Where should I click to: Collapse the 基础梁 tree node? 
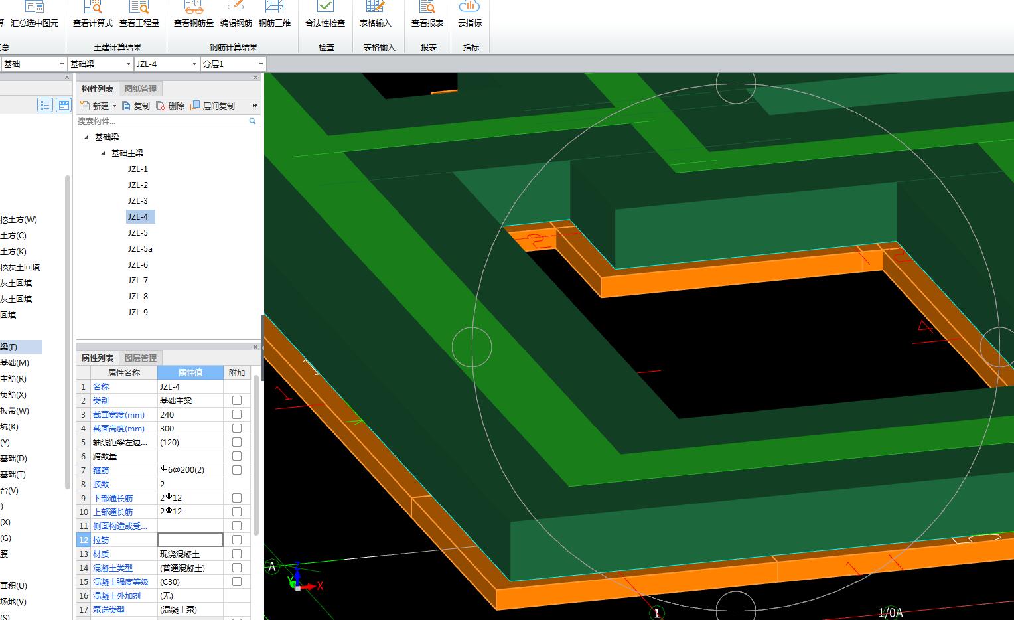click(86, 137)
